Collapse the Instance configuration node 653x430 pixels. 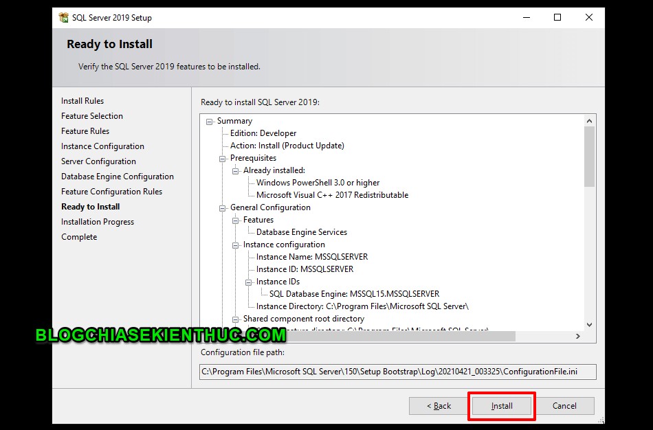point(234,244)
